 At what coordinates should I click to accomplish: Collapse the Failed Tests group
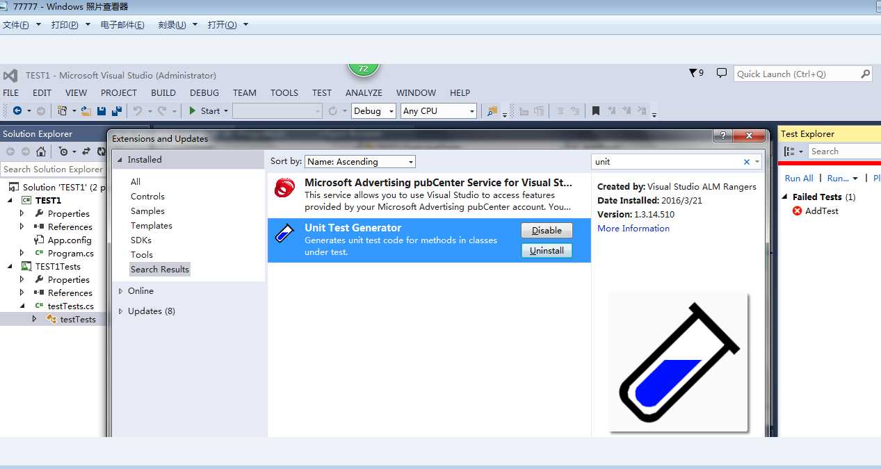785,197
